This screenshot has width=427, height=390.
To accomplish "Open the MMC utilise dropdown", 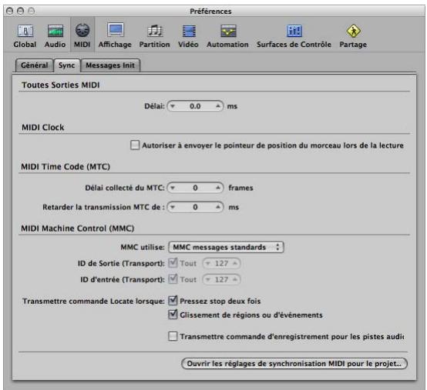I will click(226, 247).
